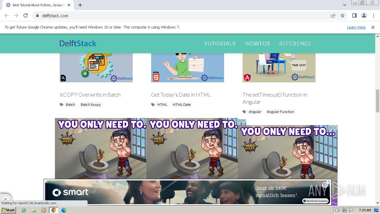Image resolution: width=380 pixels, height=214 pixels.
Task: Open File Explorer from taskbar
Action: pyautogui.click(x=34, y=210)
